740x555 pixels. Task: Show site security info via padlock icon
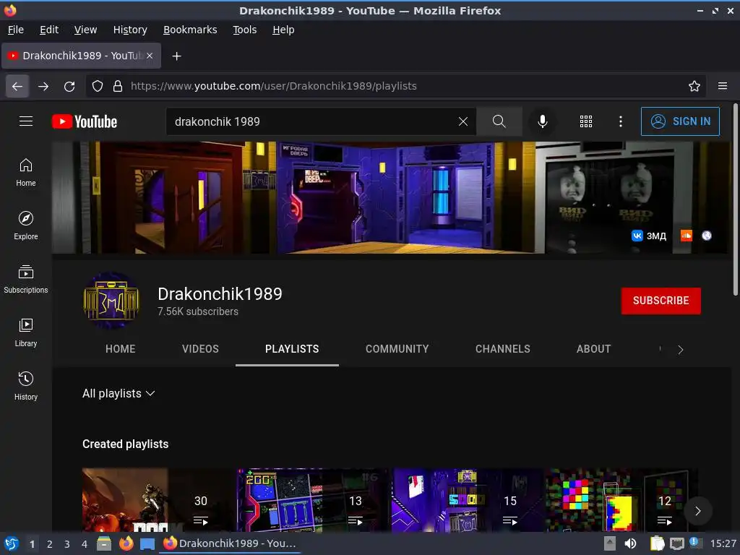click(x=118, y=86)
